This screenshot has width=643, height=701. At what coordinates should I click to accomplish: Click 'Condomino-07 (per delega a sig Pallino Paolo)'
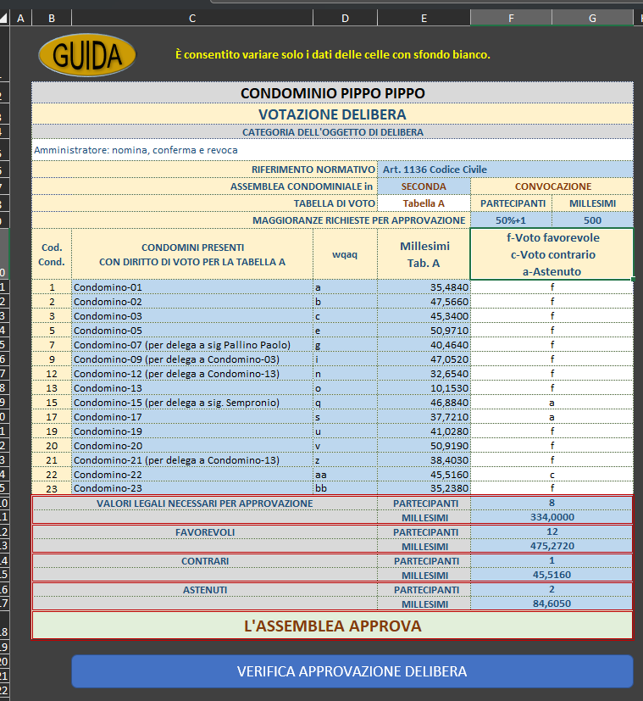(192, 345)
